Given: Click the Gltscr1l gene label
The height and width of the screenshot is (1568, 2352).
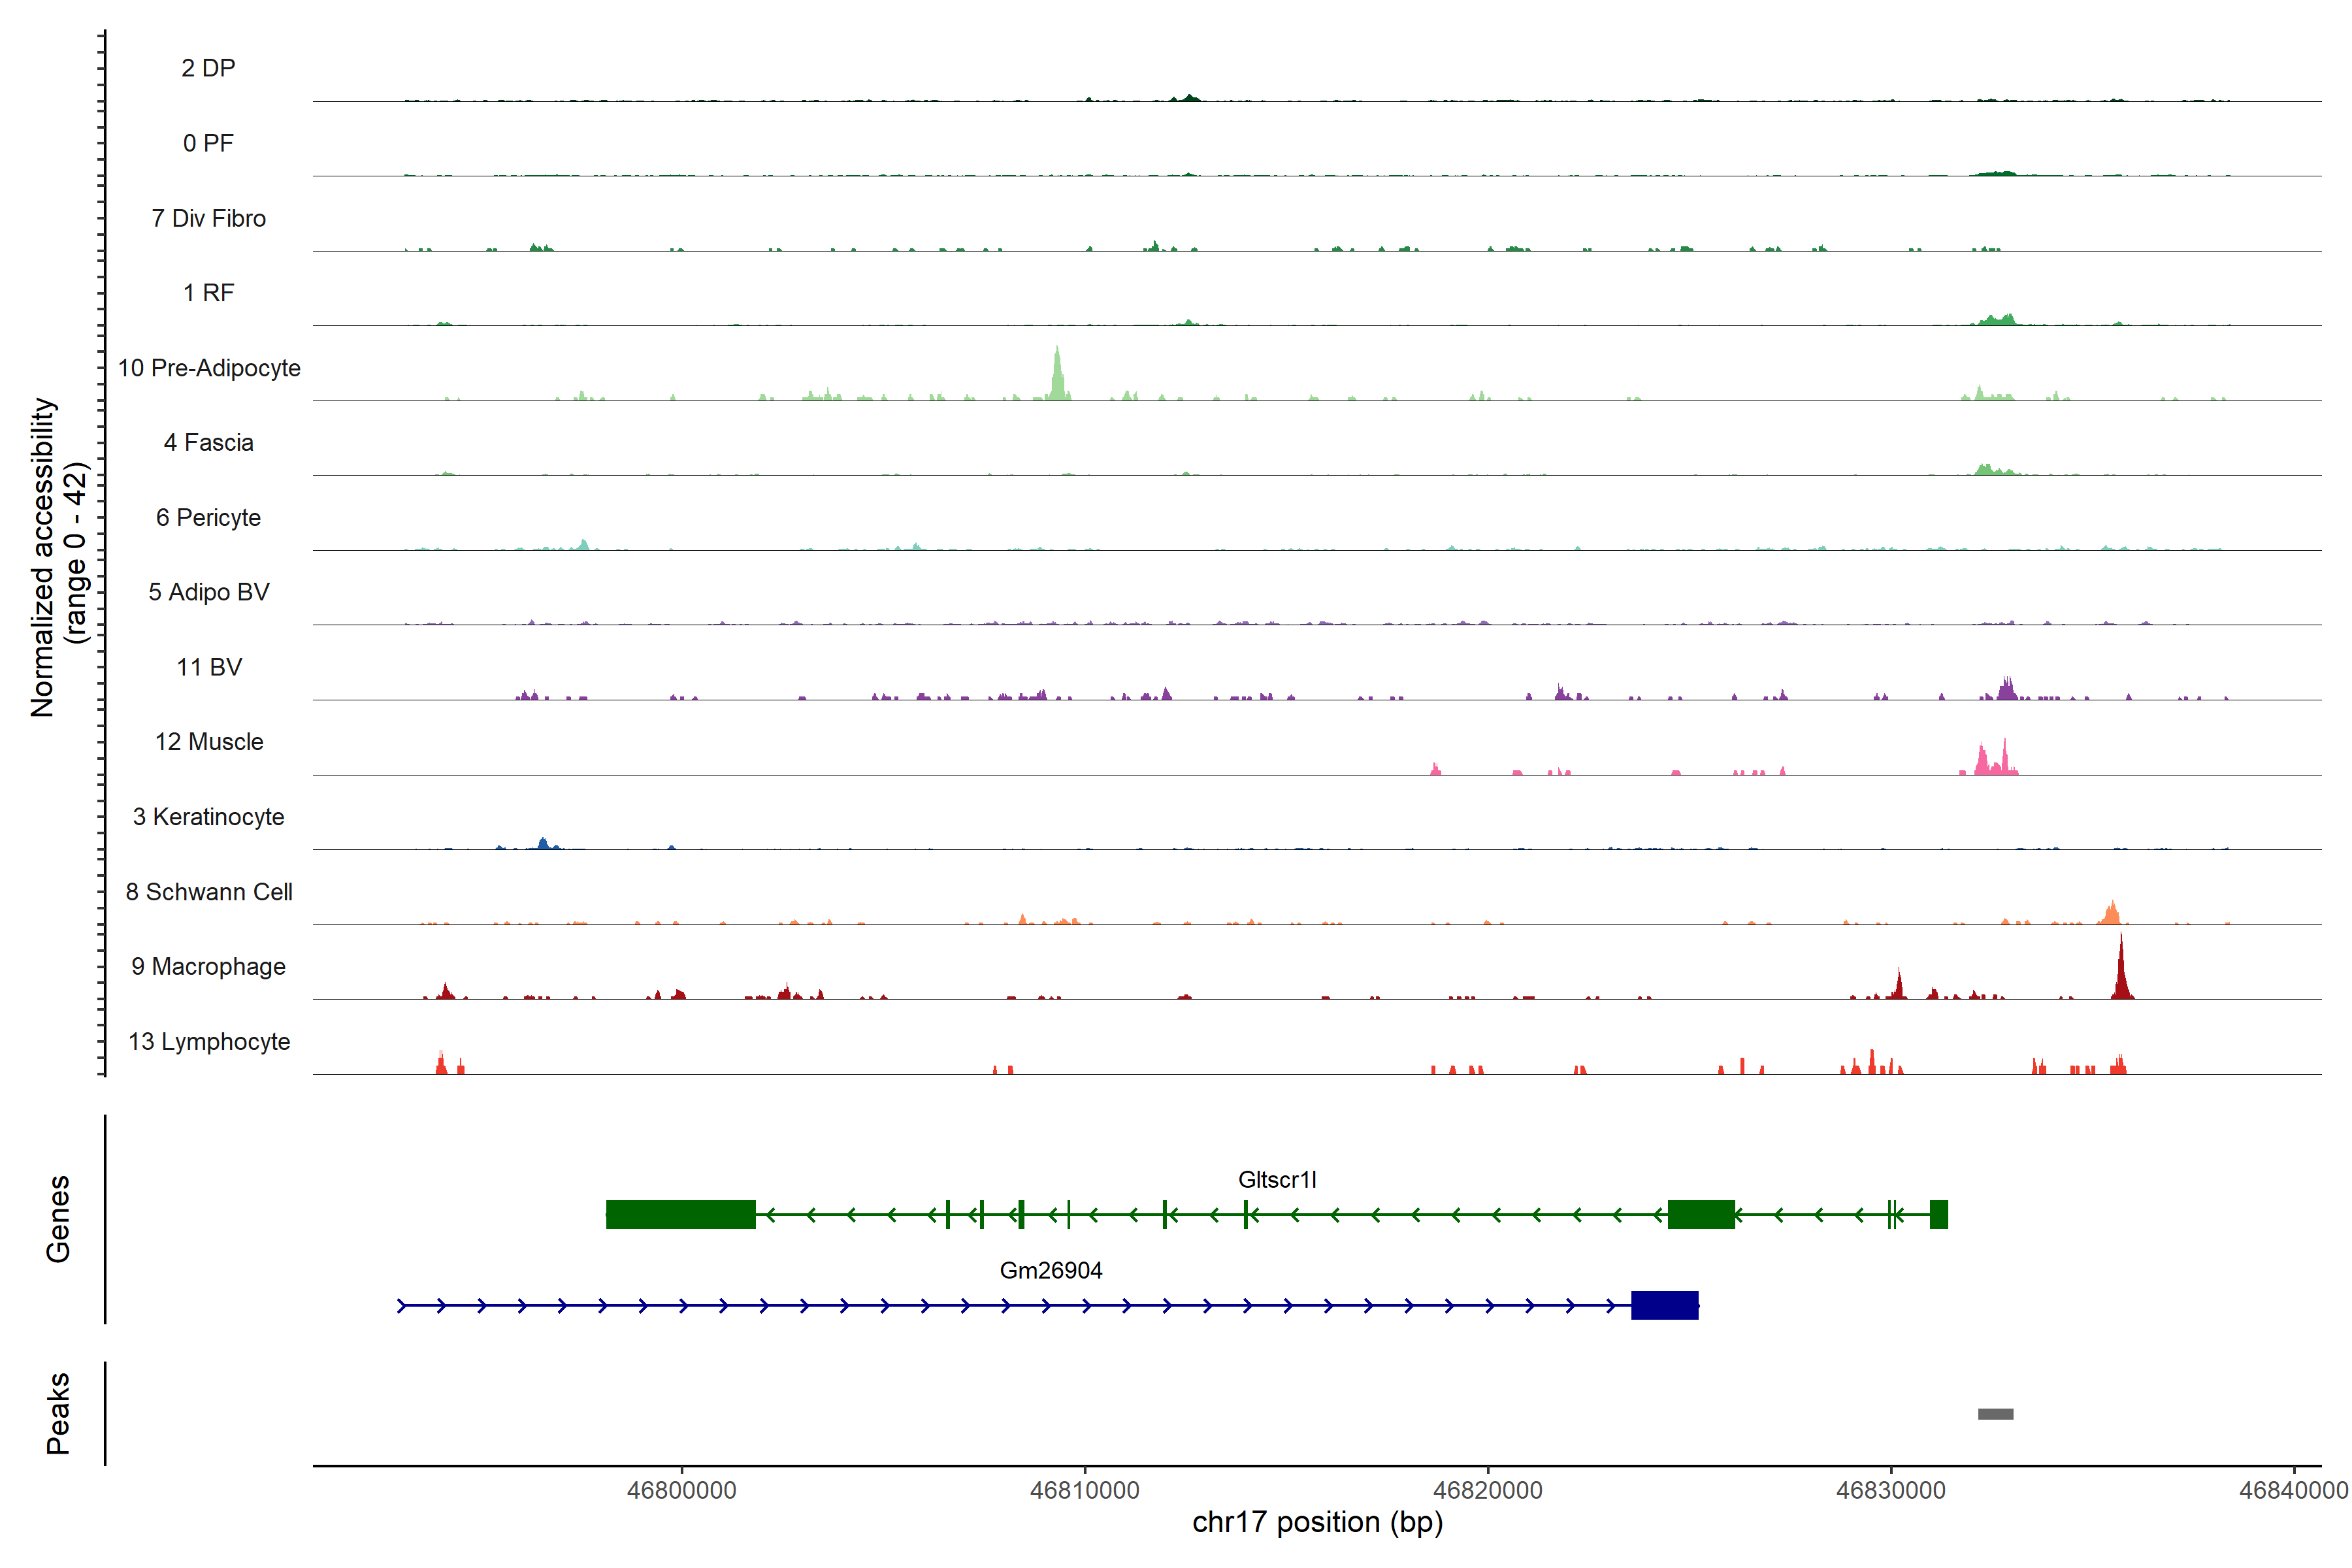Looking at the screenshot, I should coord(1277,1180).
